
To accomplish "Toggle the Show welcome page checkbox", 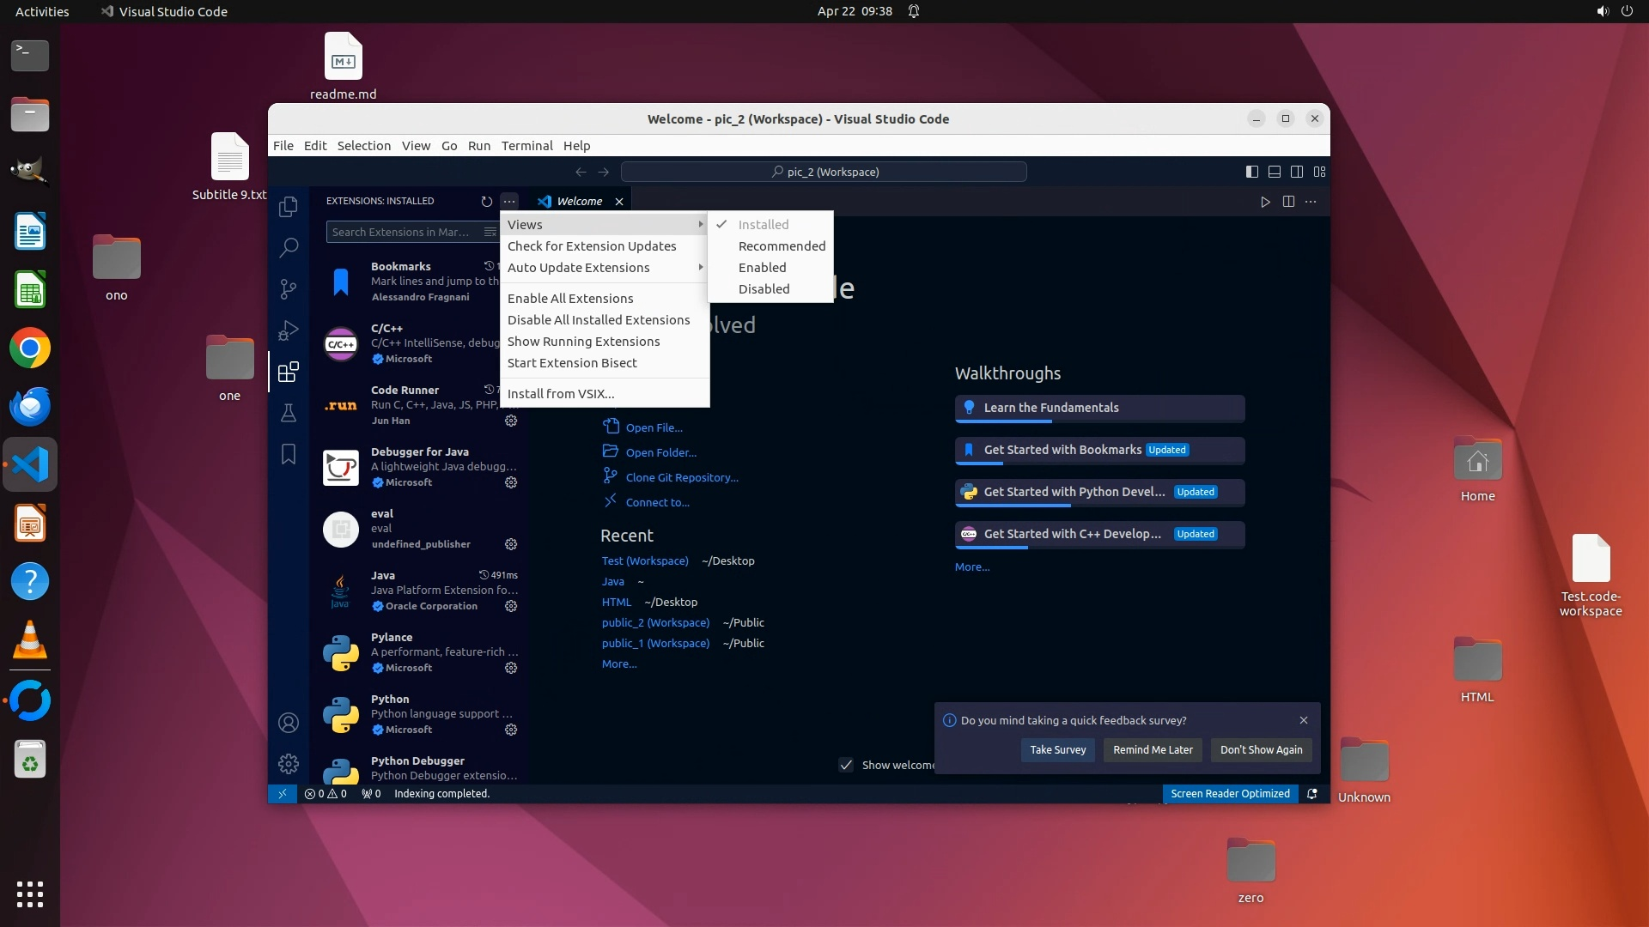I will click(846, 765).
